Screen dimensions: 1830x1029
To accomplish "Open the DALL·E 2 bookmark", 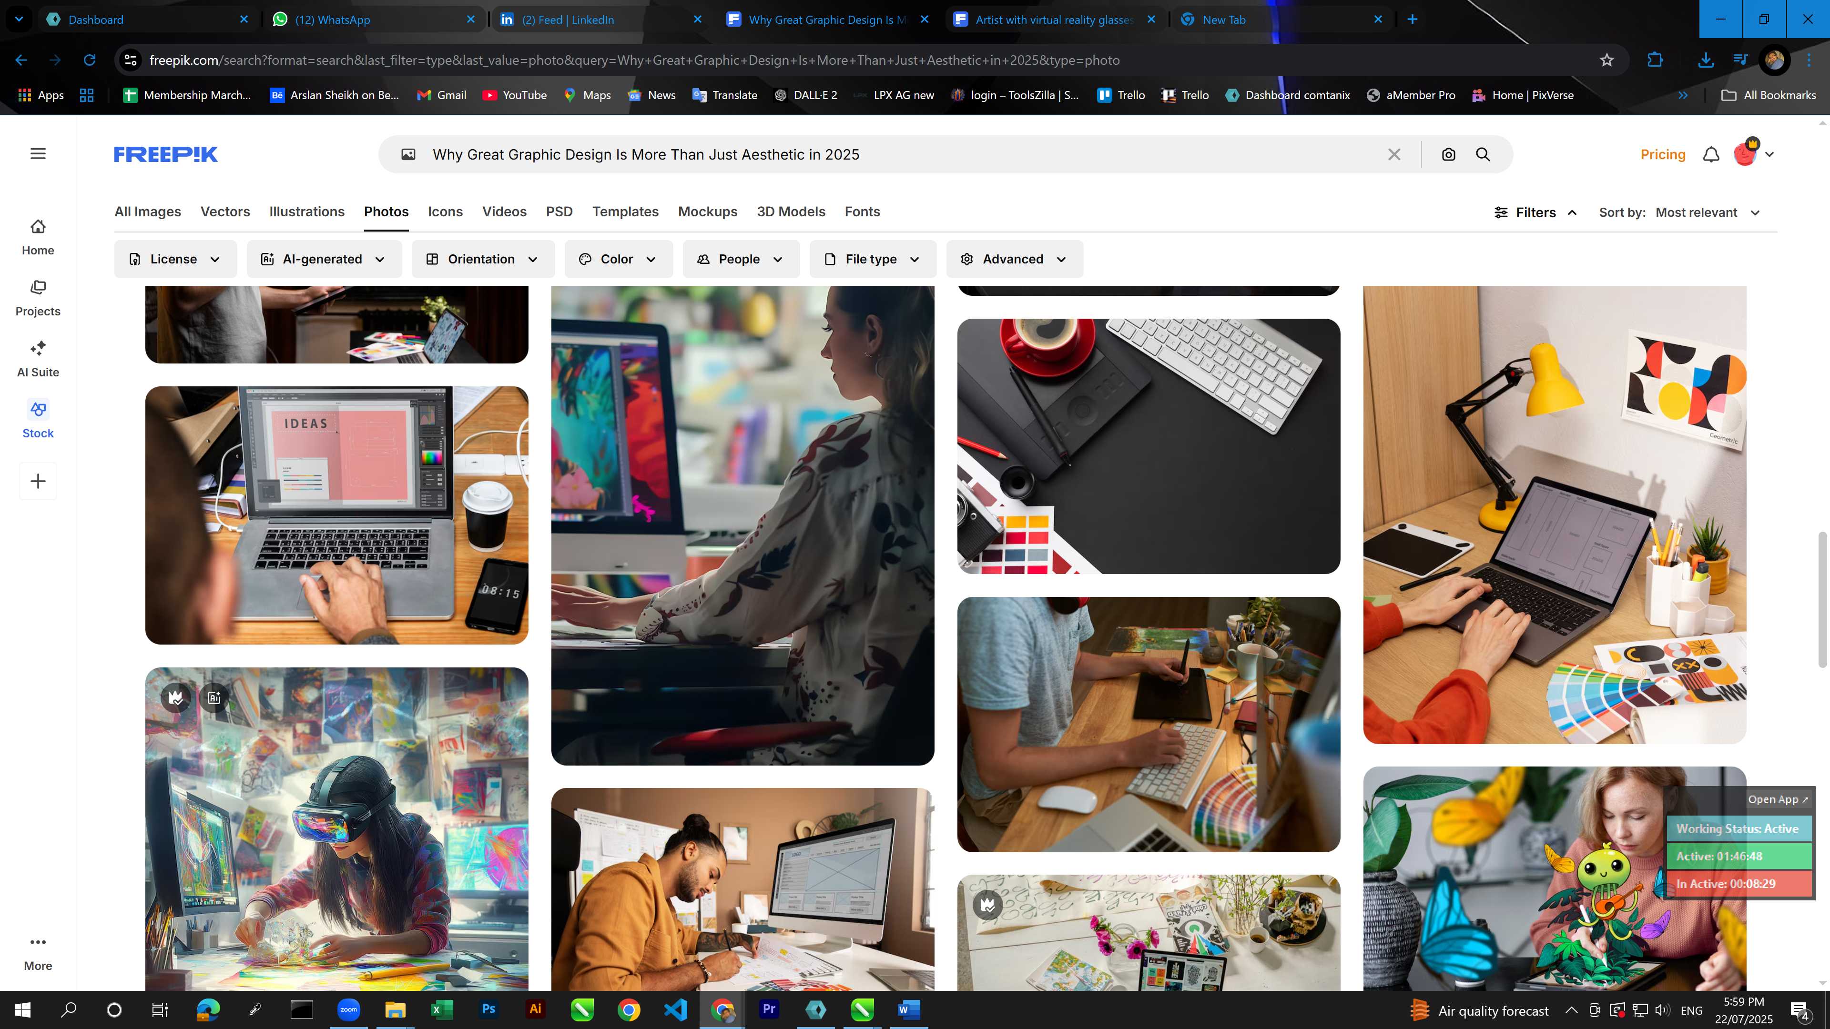I will 805,95.
